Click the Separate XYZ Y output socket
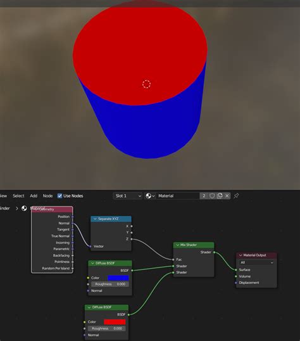This screenshot has width=300, height=341. point(132,233)
